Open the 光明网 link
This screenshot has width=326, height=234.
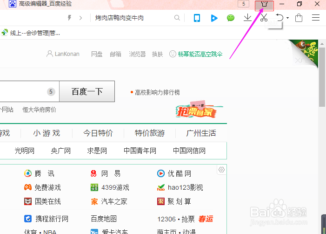[x=25, y=151]
